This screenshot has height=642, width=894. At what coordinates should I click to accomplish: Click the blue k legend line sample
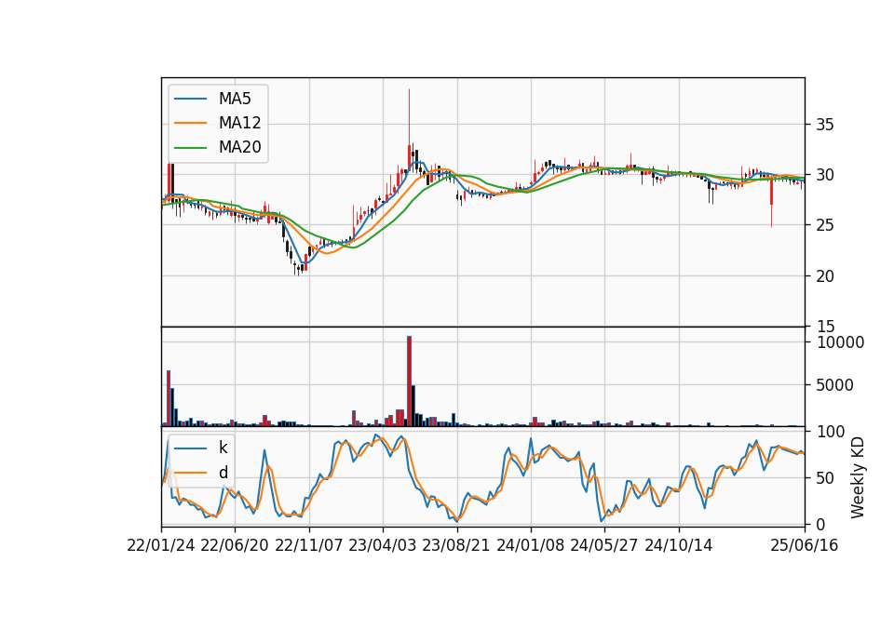190,448
